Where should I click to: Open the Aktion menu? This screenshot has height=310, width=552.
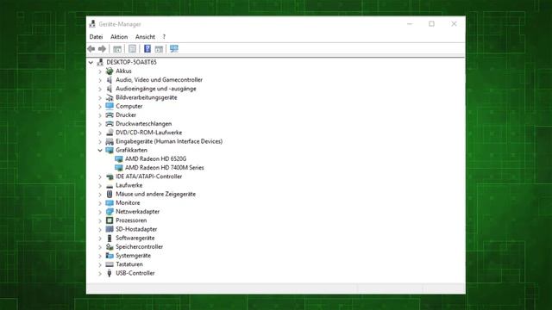(119, 36)
